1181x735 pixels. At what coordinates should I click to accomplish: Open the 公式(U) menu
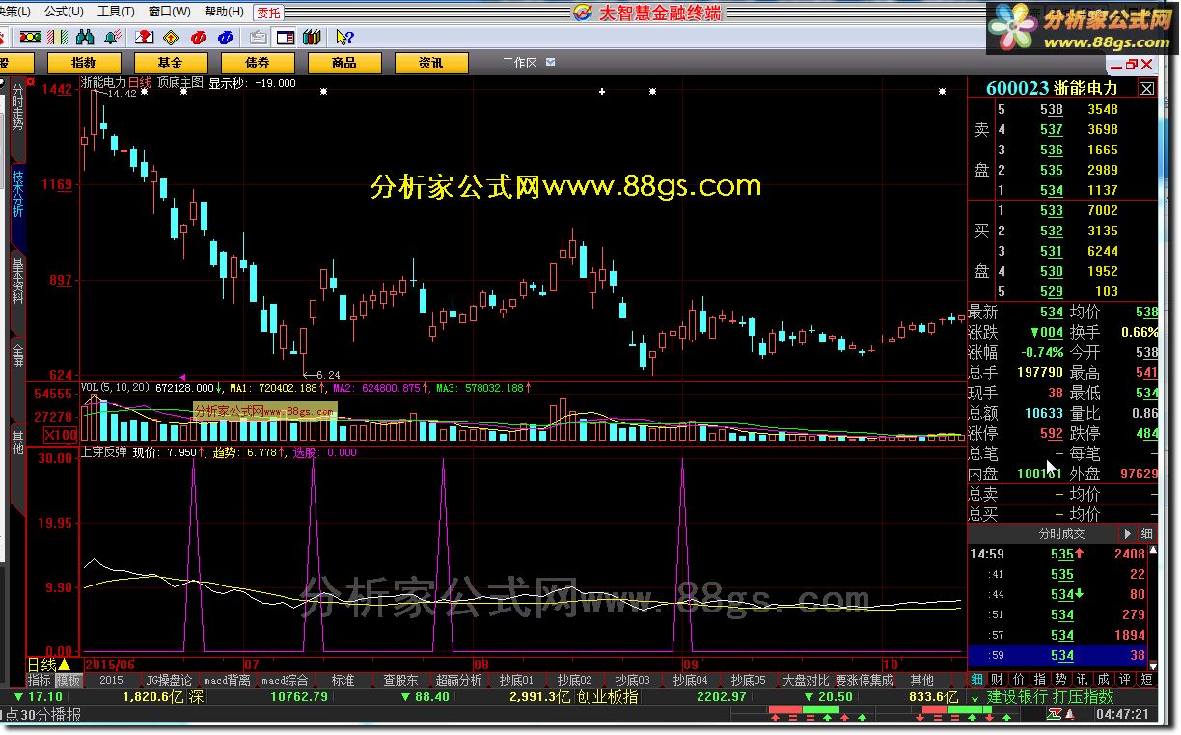[64, 12]
